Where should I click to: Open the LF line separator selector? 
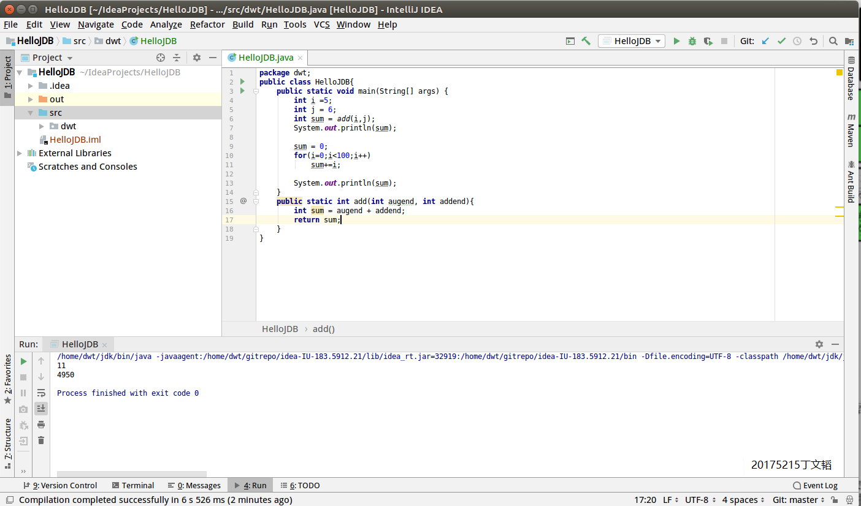(x=670, y=500)
